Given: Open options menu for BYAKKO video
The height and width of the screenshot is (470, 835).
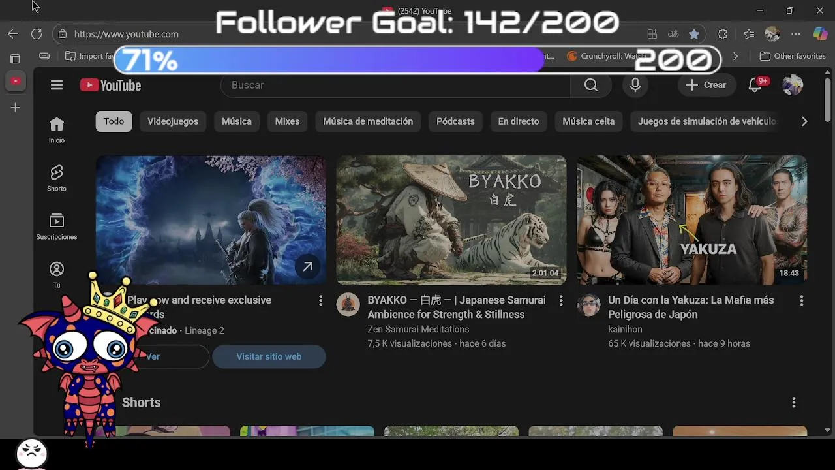Looking at the screenshot, I should click(x=561, y=300).
